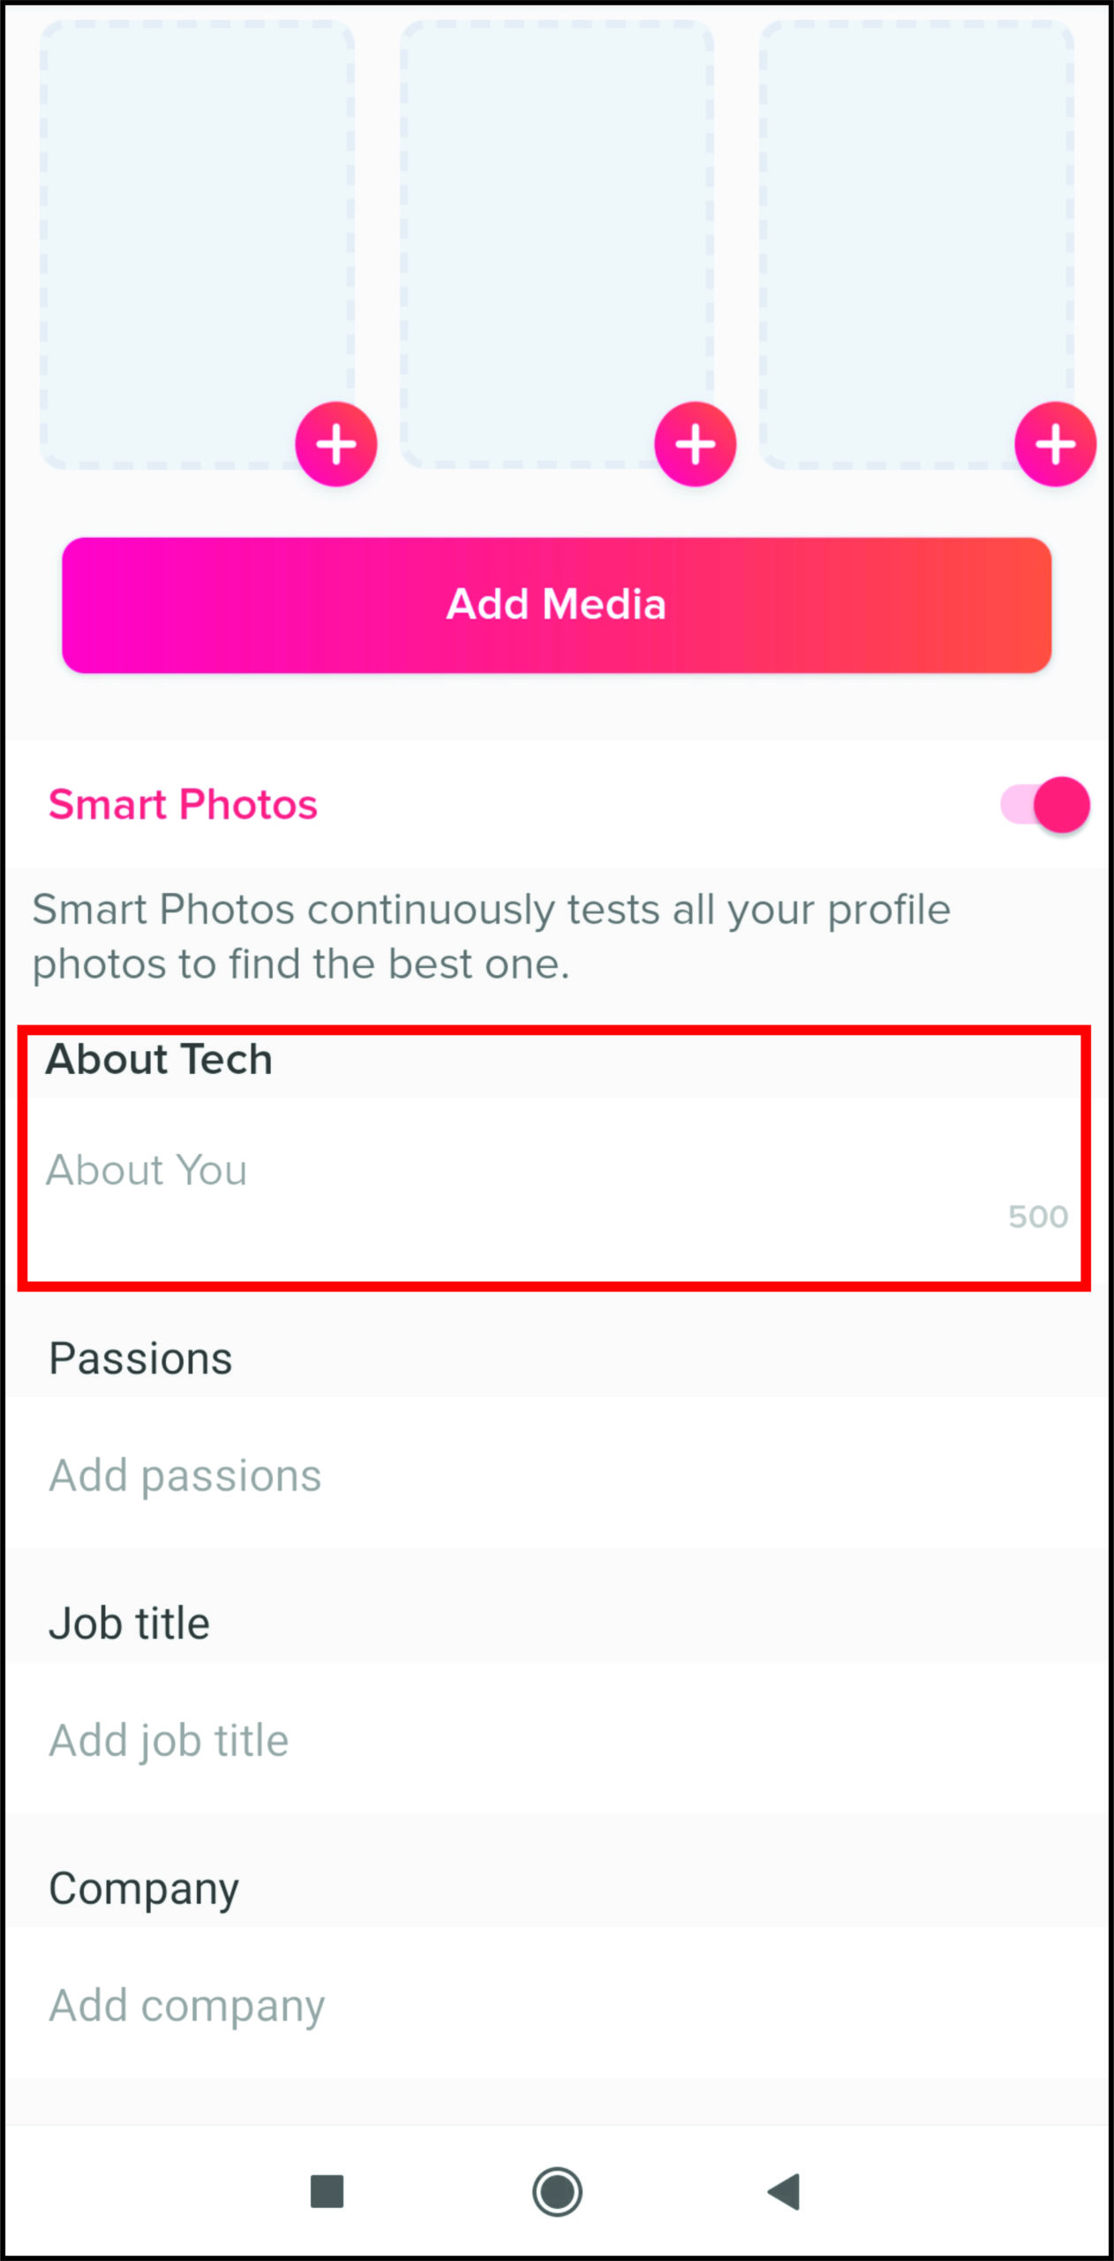
Task: Tap the Passions section heading
Action: point(140,1358)
